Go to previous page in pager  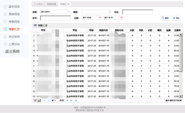coord(48,100)
